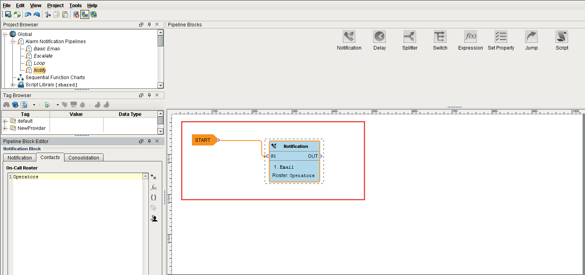Select the Jump block icon
585x275 pixels.
point(531,36)
